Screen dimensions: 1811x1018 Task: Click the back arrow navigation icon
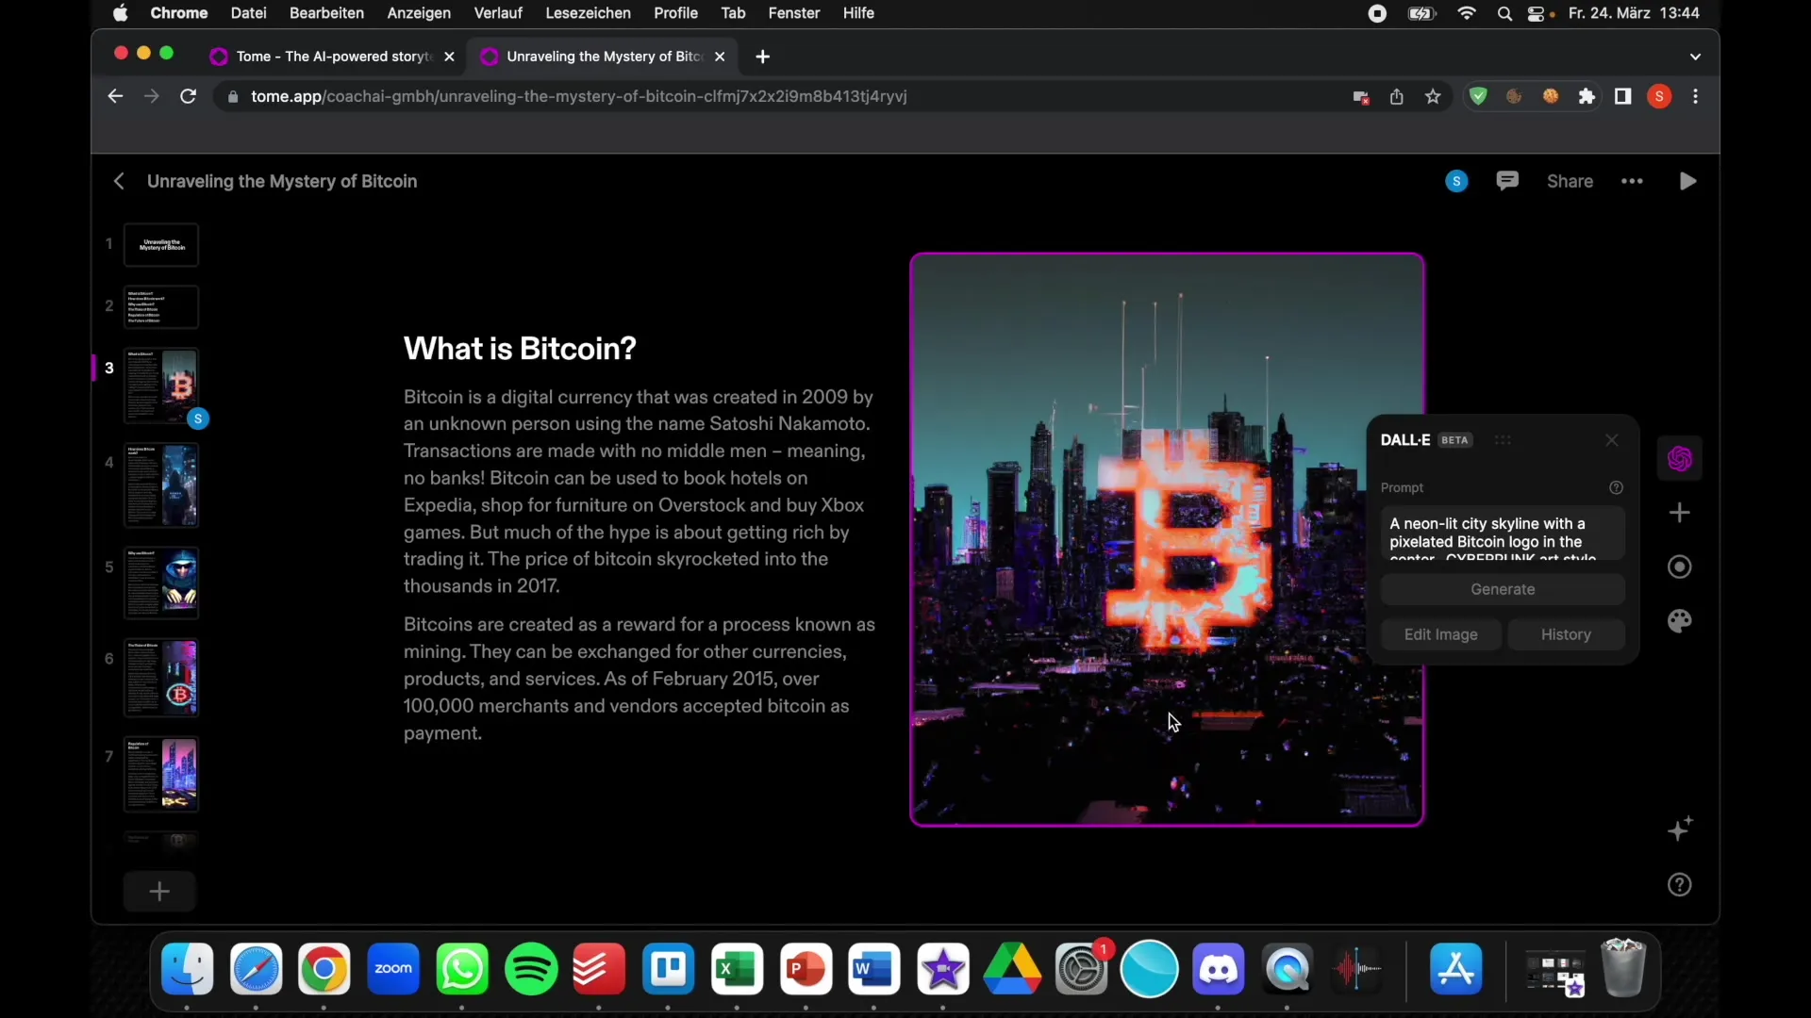point(120,180)
